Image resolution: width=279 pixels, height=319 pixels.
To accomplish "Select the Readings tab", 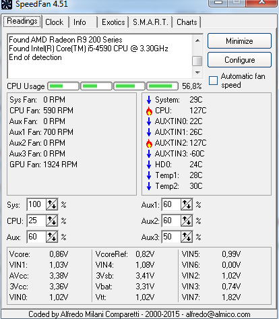I will [22, 21].
